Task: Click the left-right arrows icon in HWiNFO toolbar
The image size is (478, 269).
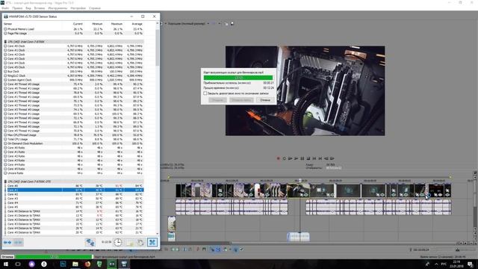Action: point(7,242)
